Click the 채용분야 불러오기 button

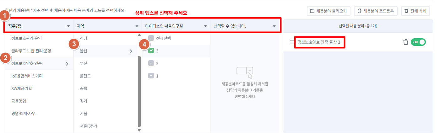click(328, 11)
